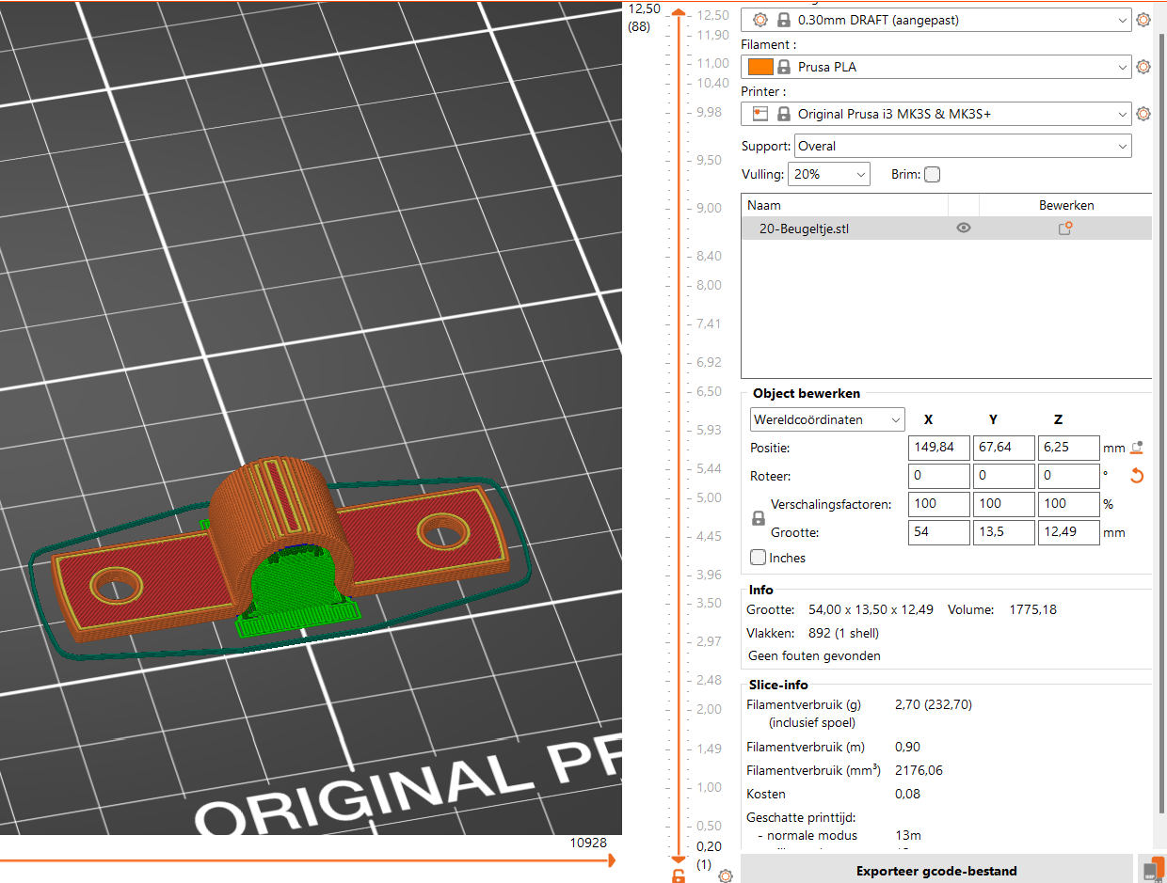1167x883 pixels.
Task: Click the sliced plate icon in the bottom corner
Action: coord(1154,868)
